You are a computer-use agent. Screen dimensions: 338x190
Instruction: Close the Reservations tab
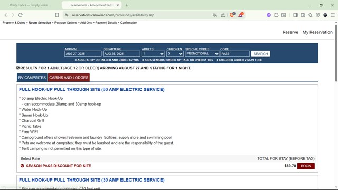118,5
